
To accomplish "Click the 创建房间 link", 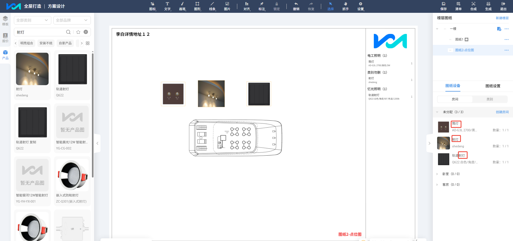I will (x=502, y=112).
